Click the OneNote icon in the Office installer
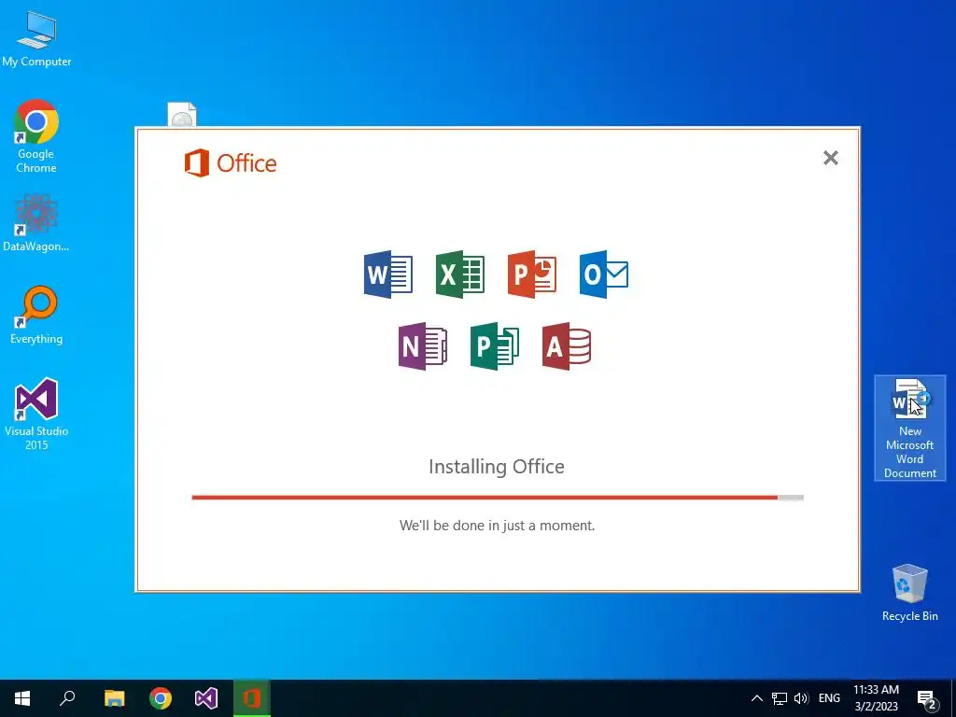The width and height of the screenshot is (956, 717). pos(423,345)
